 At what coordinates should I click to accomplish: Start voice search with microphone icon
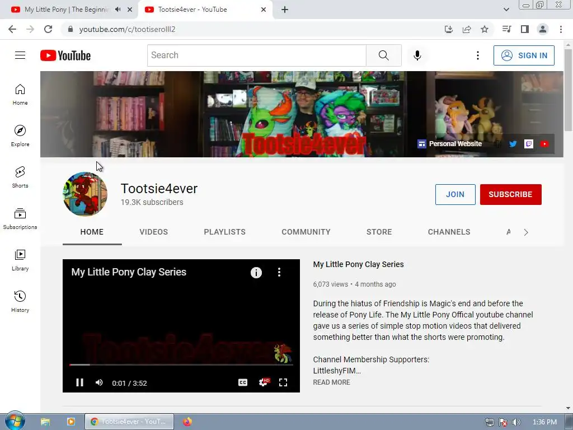pos(417,55)
